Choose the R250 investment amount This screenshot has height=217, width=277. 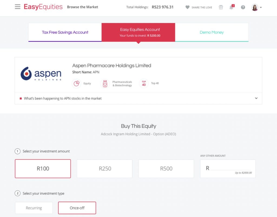[105, 169]
